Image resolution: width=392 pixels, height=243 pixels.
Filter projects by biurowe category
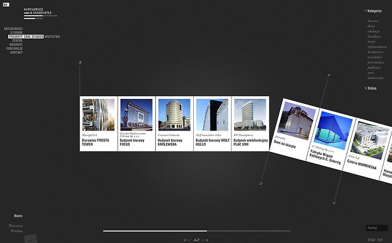[x=373, y=21]
